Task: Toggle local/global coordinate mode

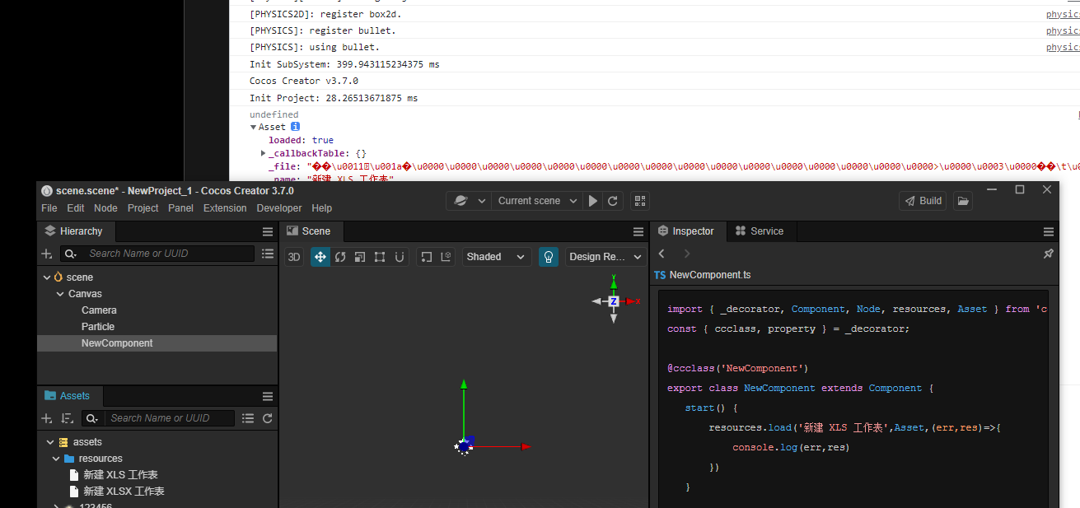Action: click(446, 257)
